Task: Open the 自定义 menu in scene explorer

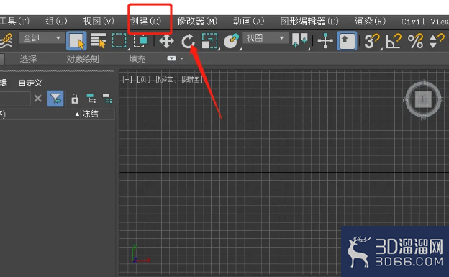Action: pyautogui.click(x=30, y=83)
